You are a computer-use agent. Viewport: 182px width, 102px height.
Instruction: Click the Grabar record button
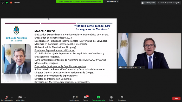tap(111, 99)
